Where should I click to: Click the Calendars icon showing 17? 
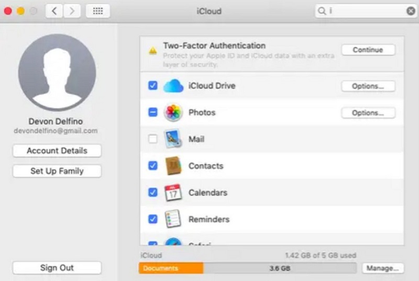[x=173, y=193]
